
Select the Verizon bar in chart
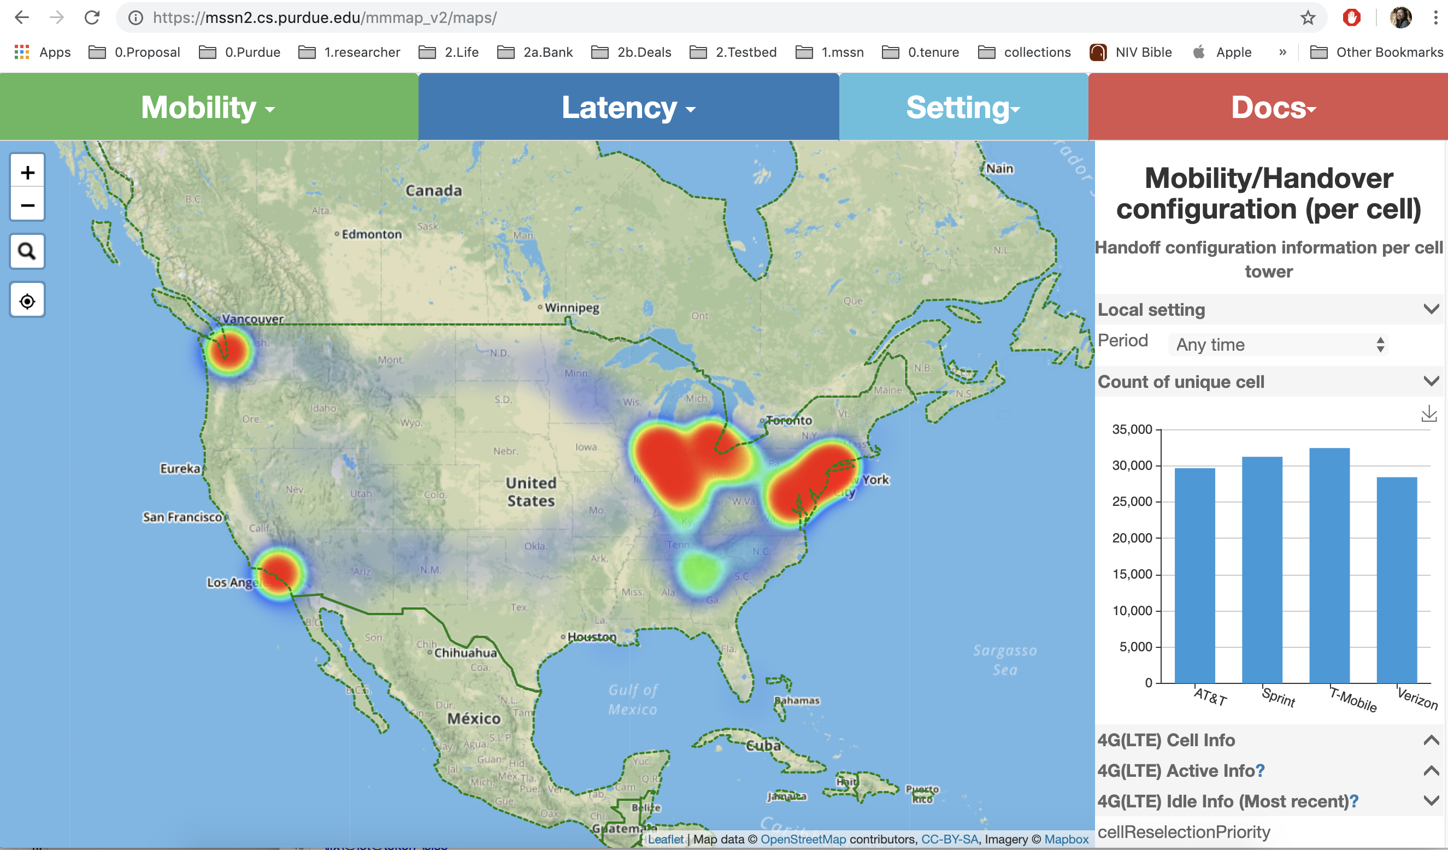[x=1396, y=580]
